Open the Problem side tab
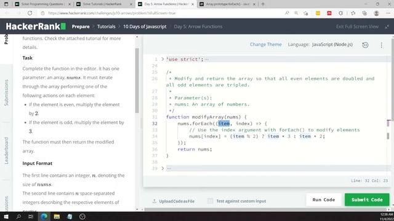394x221 pixels. point(6,39)
